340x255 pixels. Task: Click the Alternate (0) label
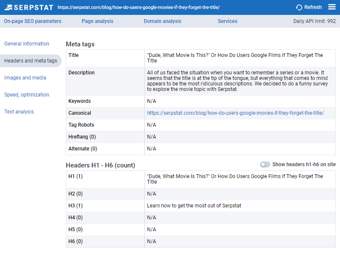pyautogui.click(x=83, y=149)
